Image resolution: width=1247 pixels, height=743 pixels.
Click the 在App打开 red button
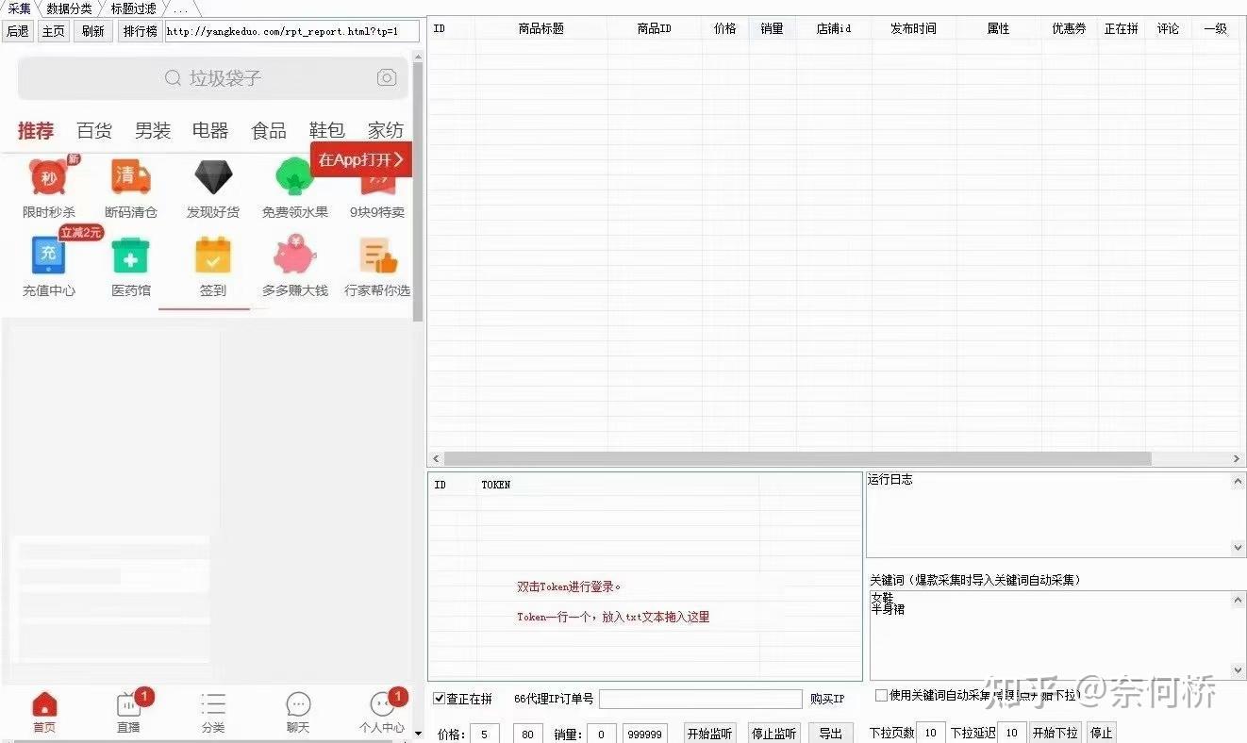[x=361, y=159]
